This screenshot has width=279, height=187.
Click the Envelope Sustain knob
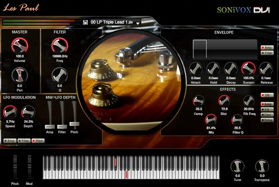click(249, 69)
